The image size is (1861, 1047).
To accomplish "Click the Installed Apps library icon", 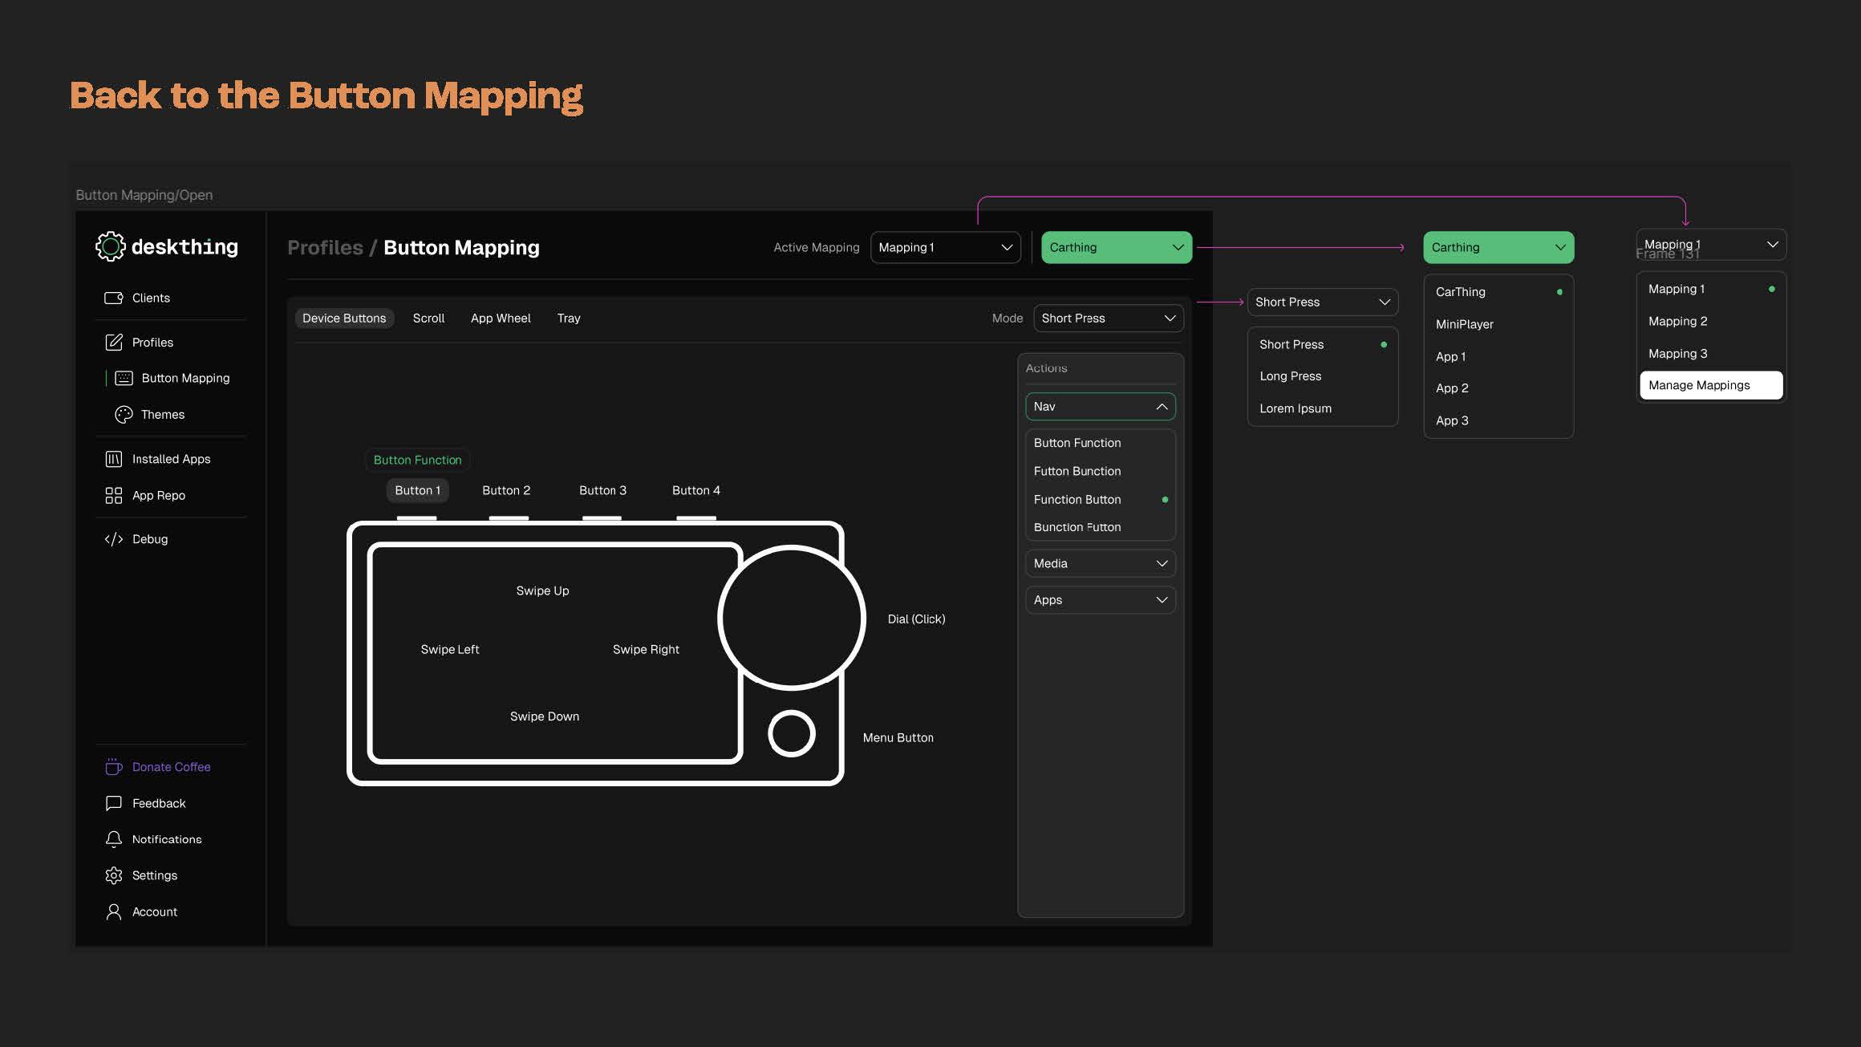I will click(x=113, y=459).
